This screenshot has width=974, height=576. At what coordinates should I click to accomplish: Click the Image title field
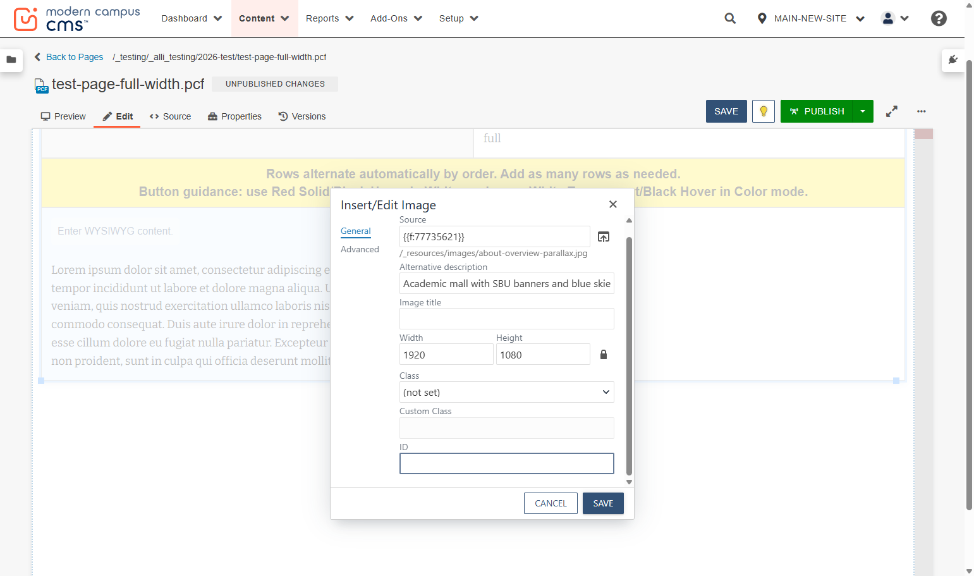tap(507, 319)
